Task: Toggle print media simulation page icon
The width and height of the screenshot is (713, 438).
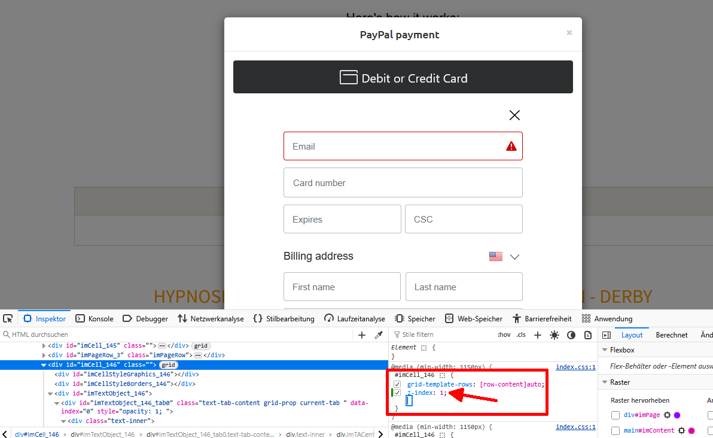Action: pyautogui.click(x=588, y=335)
